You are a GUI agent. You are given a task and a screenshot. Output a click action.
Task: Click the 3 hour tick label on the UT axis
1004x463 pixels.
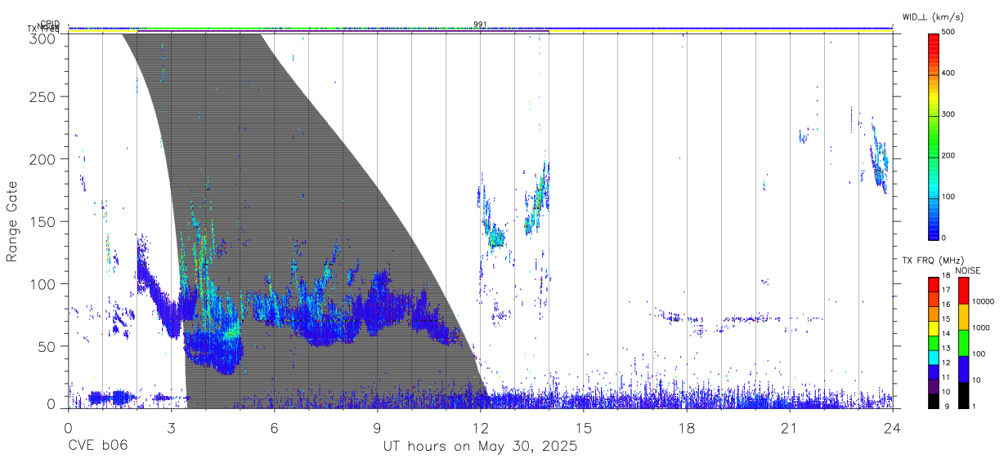(x=171, y=428)
